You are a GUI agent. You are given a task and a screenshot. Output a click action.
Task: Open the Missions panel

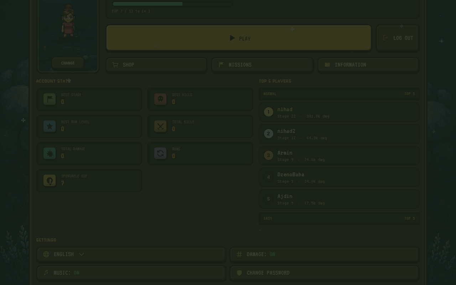[x=263, y=65]
